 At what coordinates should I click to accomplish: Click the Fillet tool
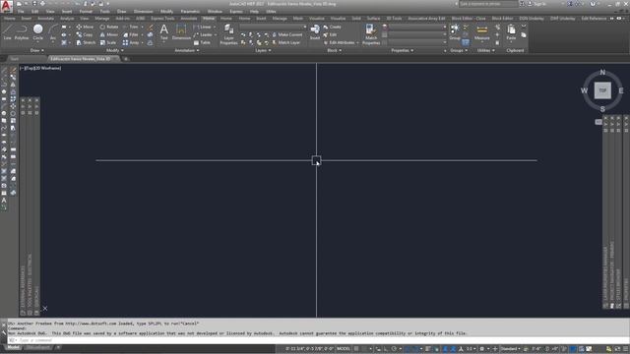(131, 34)
